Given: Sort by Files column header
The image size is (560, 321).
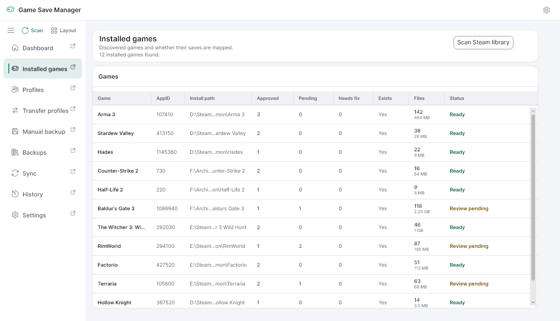Looking at the screenshot, I should coord(427,98).
